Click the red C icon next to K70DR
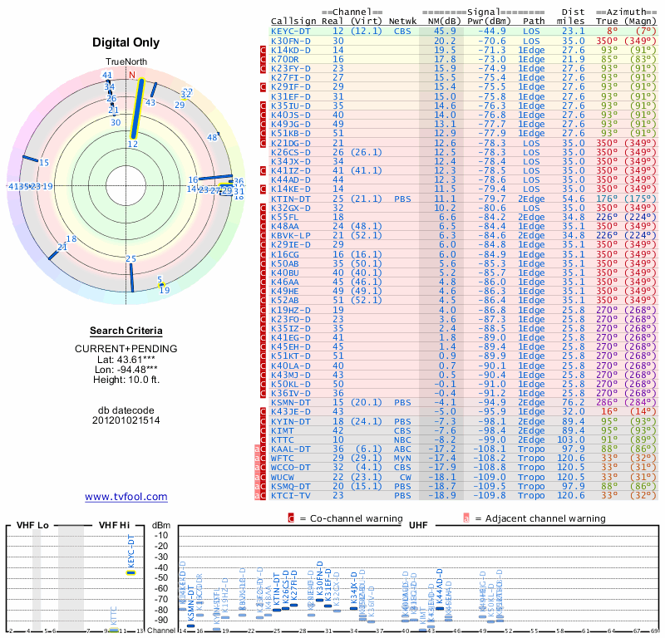This screenshot has width=665, height=638. [264, 59]
